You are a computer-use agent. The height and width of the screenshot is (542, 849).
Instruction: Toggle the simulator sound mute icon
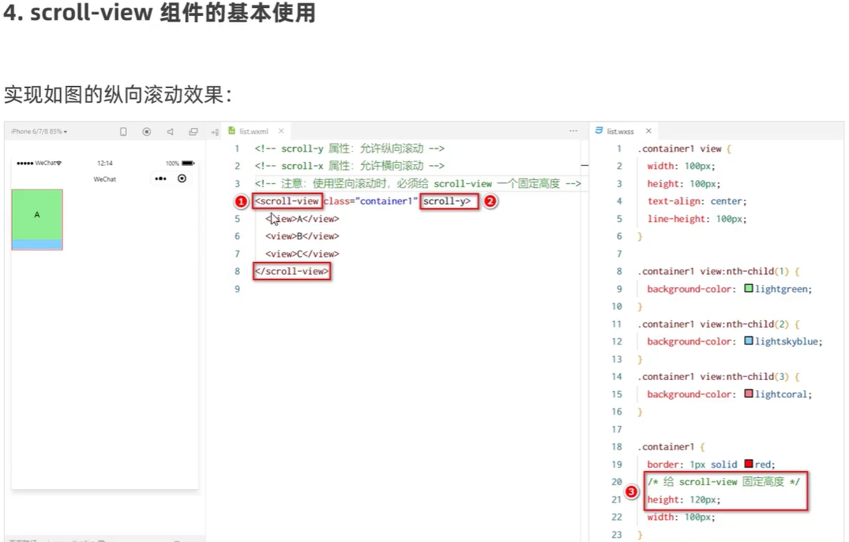[169, 131]
